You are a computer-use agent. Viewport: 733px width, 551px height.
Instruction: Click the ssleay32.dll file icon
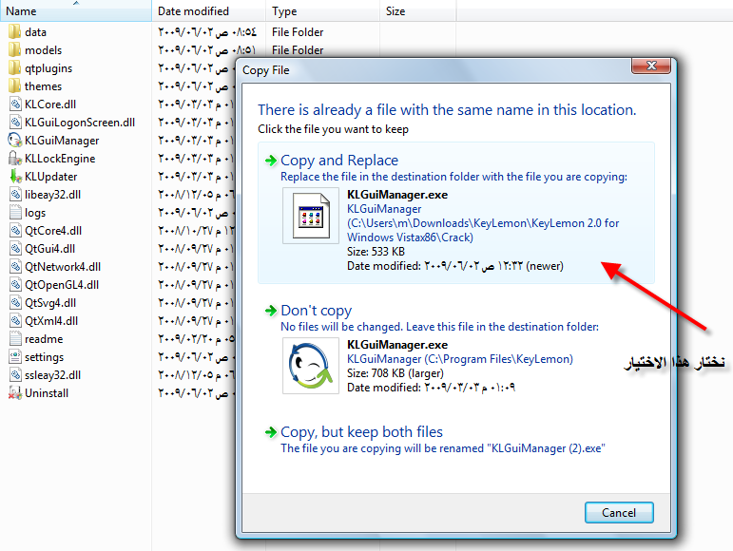pyautogui.click(x=15, y=375)
